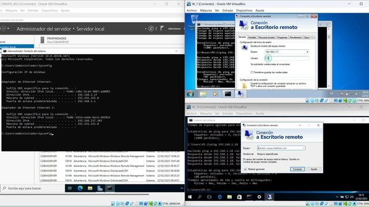
Task: Open Archivo menu in W_7 VirtualBox window
Action: coord(191,10)
